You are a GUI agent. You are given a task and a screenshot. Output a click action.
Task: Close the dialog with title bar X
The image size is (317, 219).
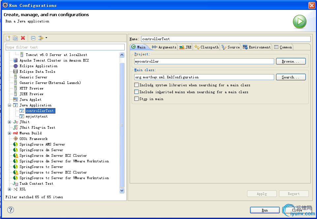click(x=312, y=5)
